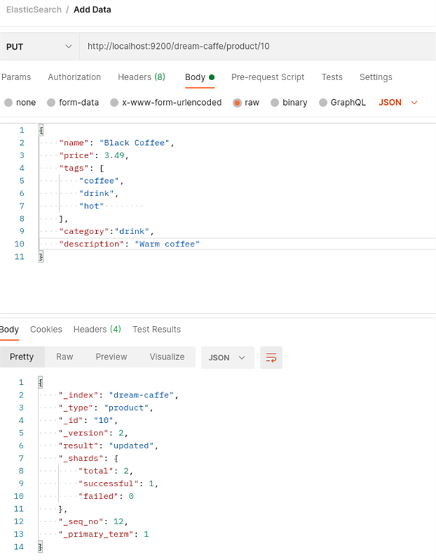Open the response JSON format dropdown

click(227, 357)
